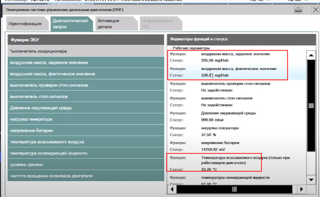320x197 pixels.
Task: Select the Диагностический запрос tab
Action: (x=70, y=24)
